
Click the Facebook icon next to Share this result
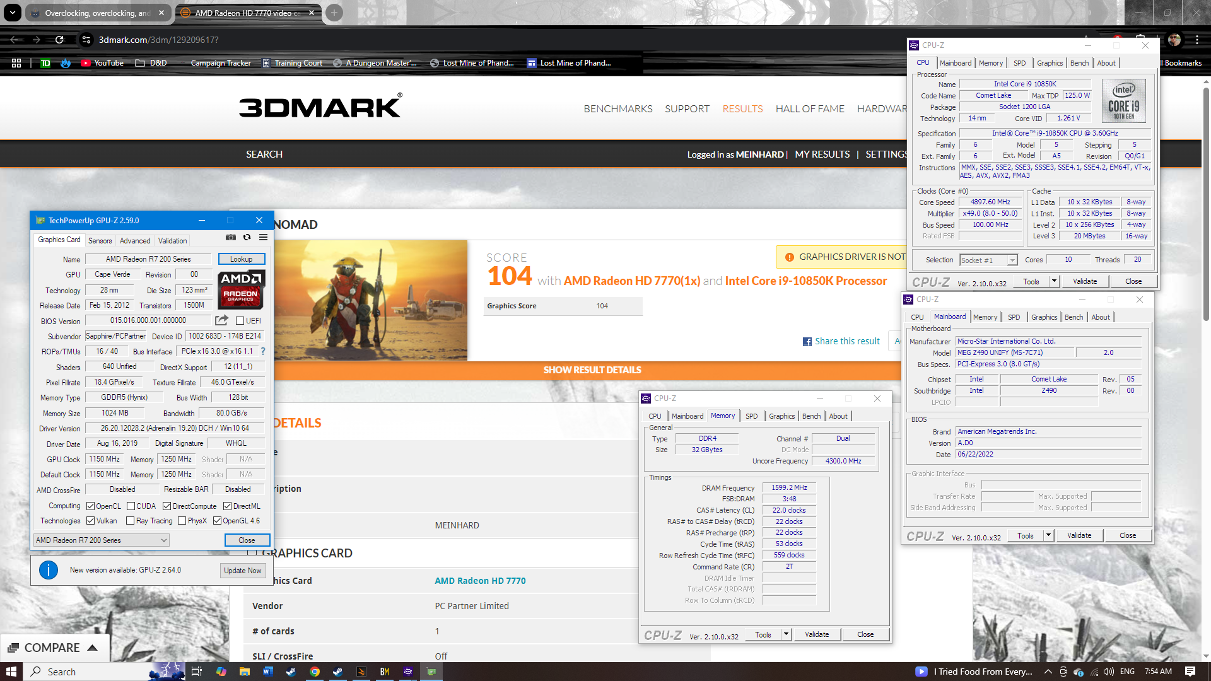point(807,342)
